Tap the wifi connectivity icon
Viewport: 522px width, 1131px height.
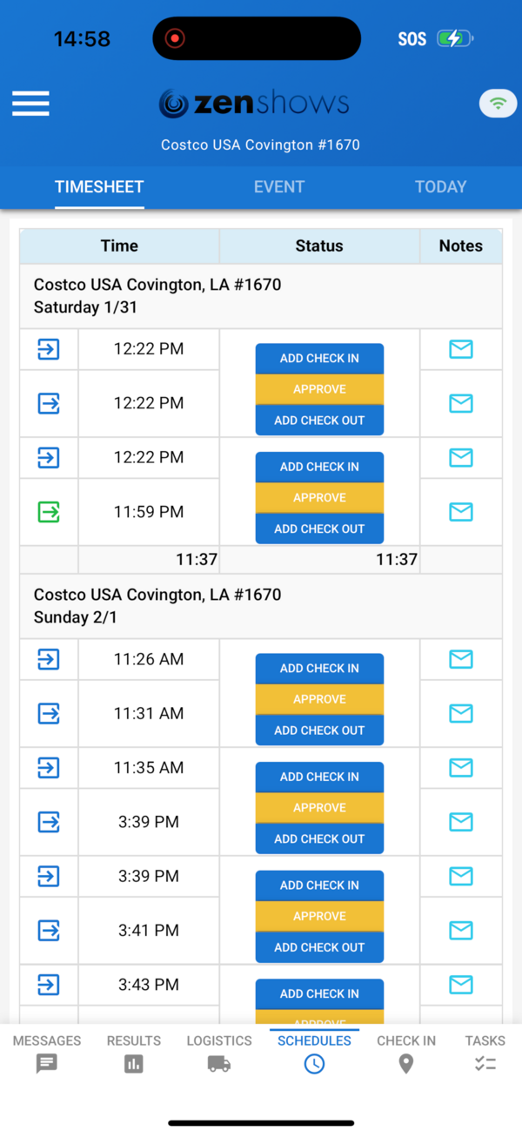(497, 104)
